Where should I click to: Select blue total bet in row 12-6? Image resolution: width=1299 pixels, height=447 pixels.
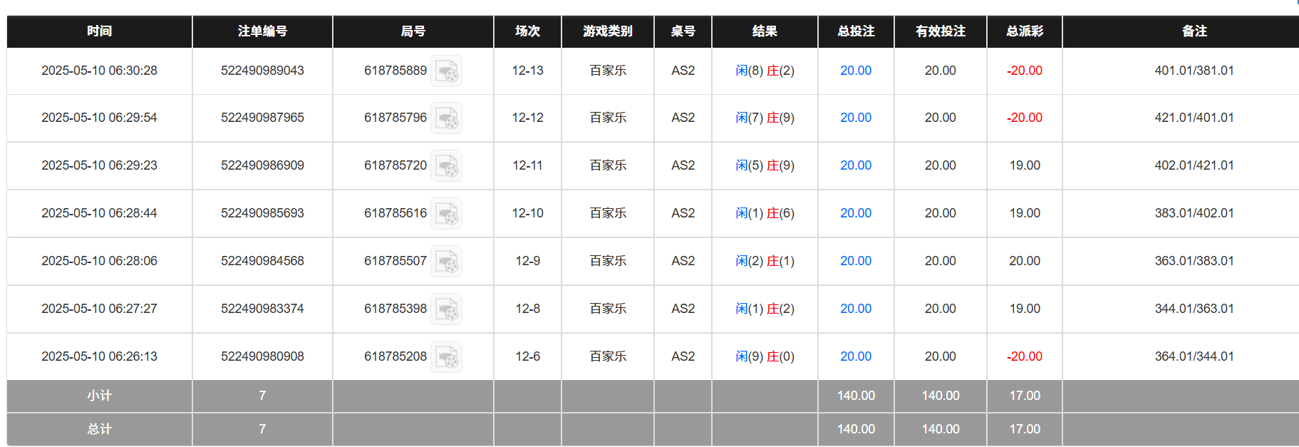coord(855,356)
